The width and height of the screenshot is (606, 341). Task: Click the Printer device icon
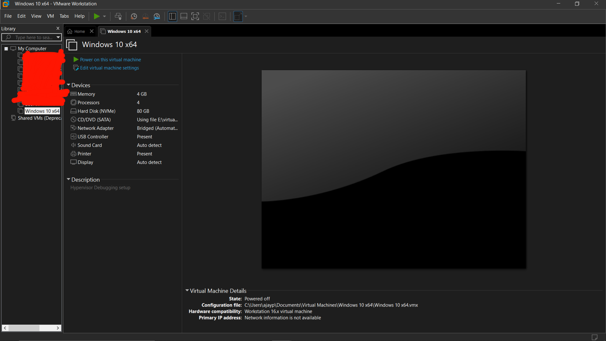[74, 153]
